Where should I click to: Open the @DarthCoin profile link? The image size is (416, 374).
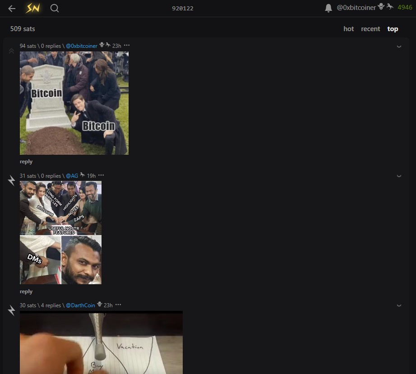point(80,305)
